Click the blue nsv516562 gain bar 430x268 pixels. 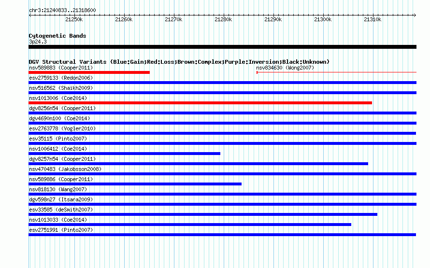[x=222, y=93]
